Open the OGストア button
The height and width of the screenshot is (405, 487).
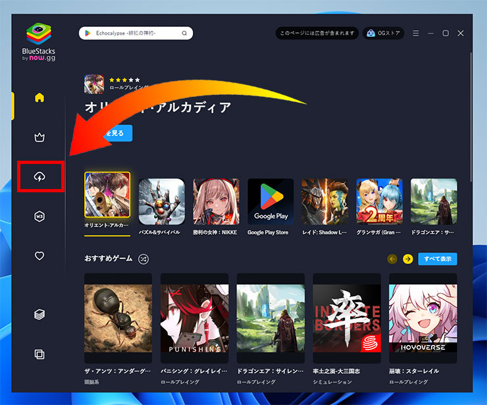point(383,33)
